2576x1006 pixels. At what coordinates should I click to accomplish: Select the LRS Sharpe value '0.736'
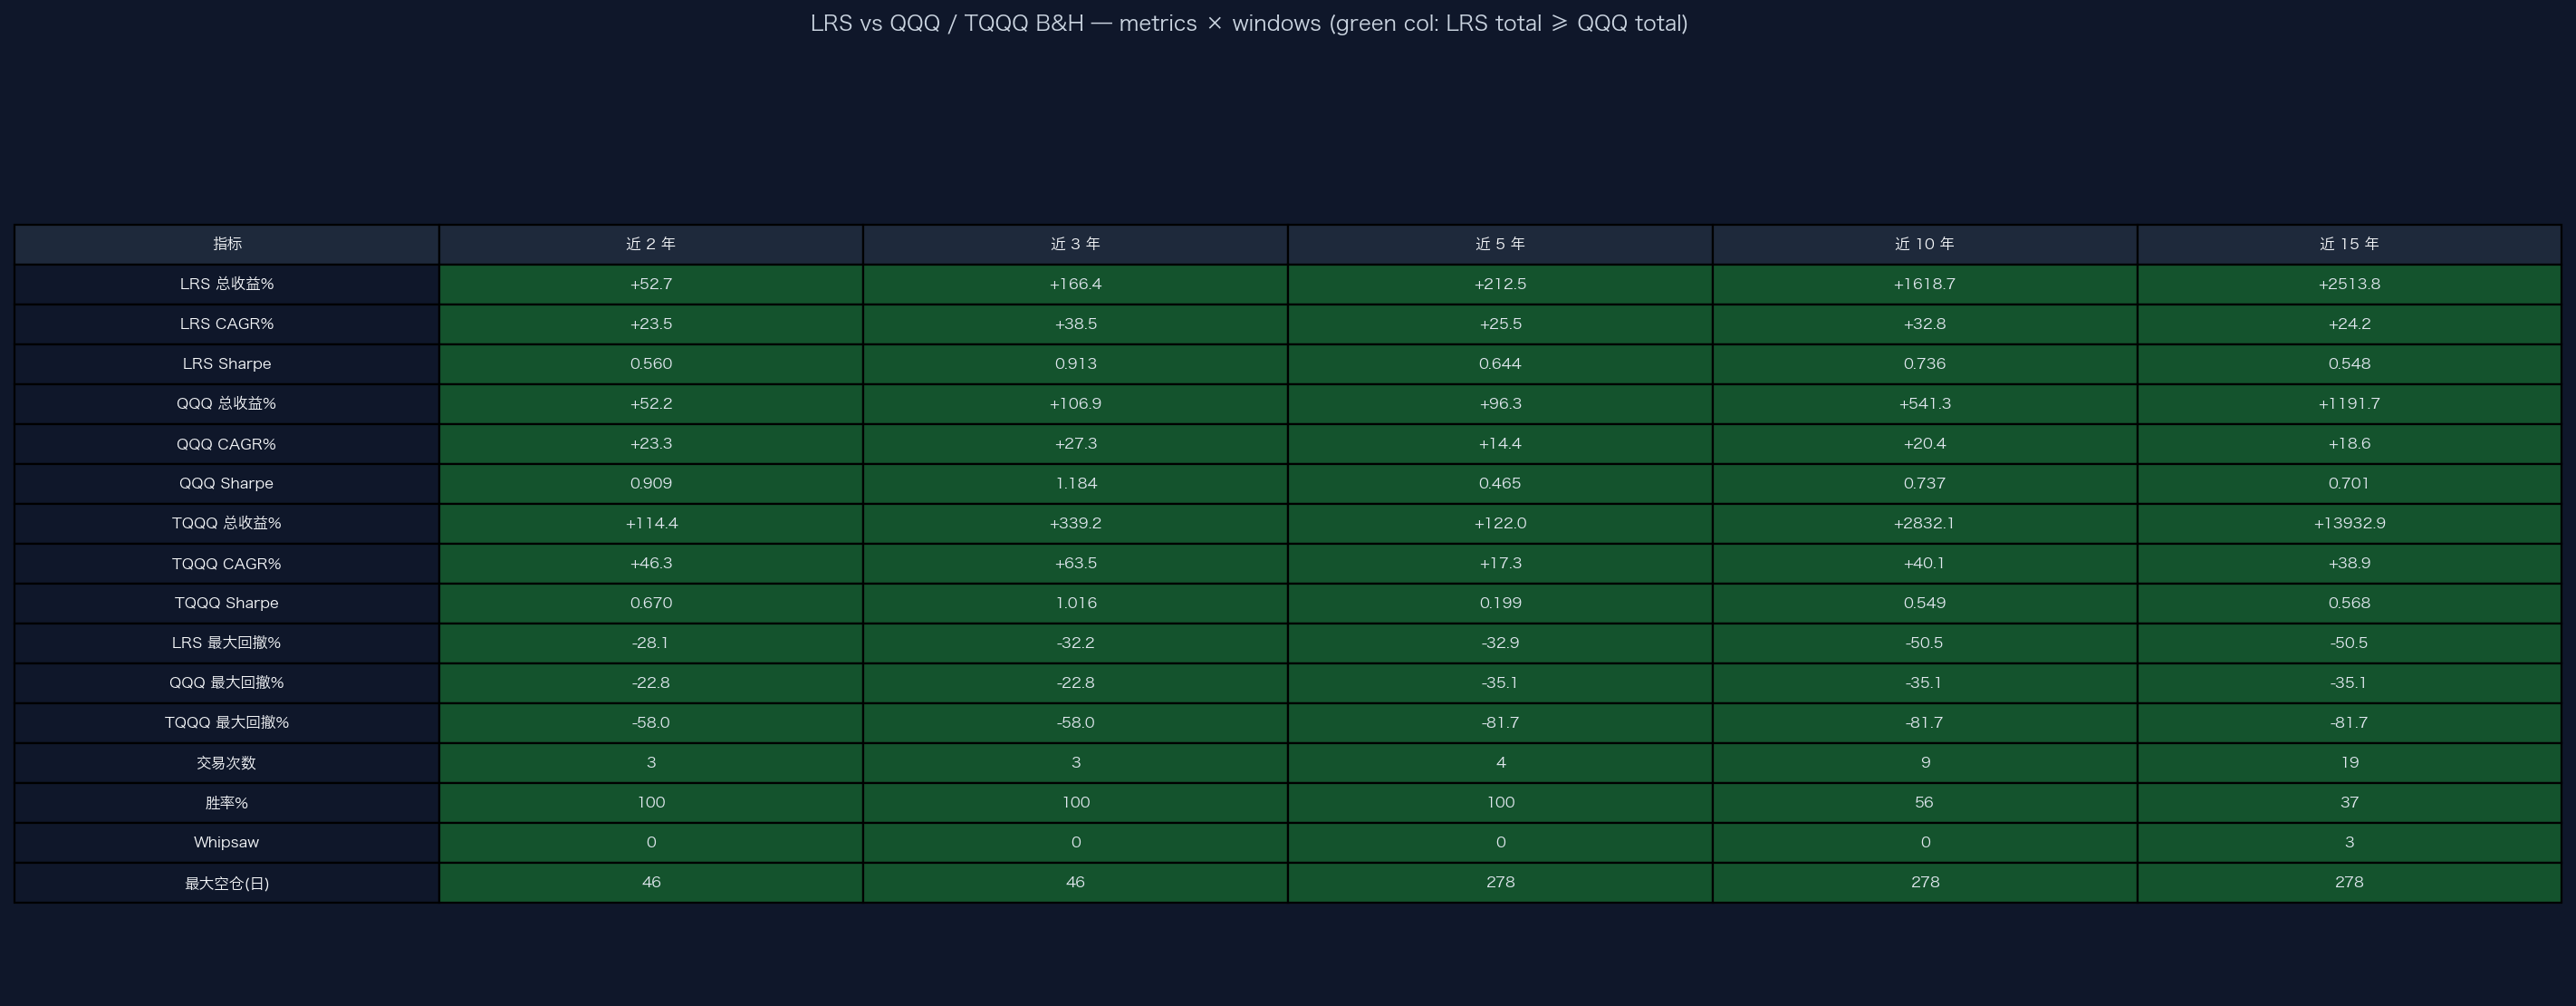pos(1925,364)
